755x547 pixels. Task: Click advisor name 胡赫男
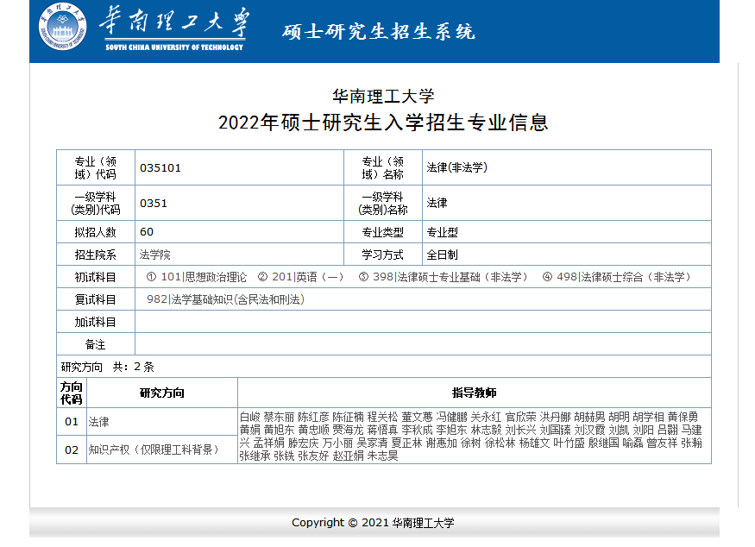tap(590, 417)
